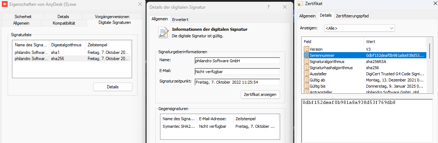
Task: Click the Zertifikat anzeigen button
Action: pyautogui.click(x=260, y=95)
